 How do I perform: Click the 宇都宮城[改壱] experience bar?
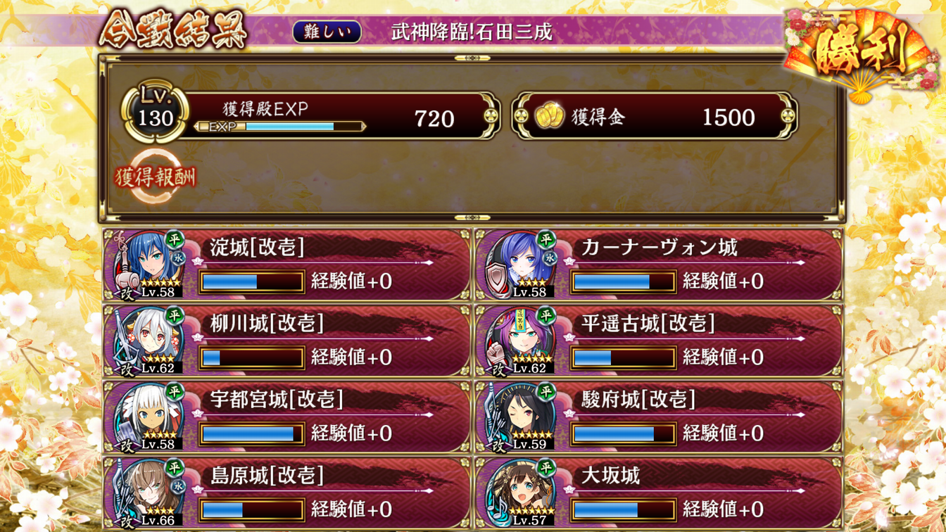coord(251,433)
